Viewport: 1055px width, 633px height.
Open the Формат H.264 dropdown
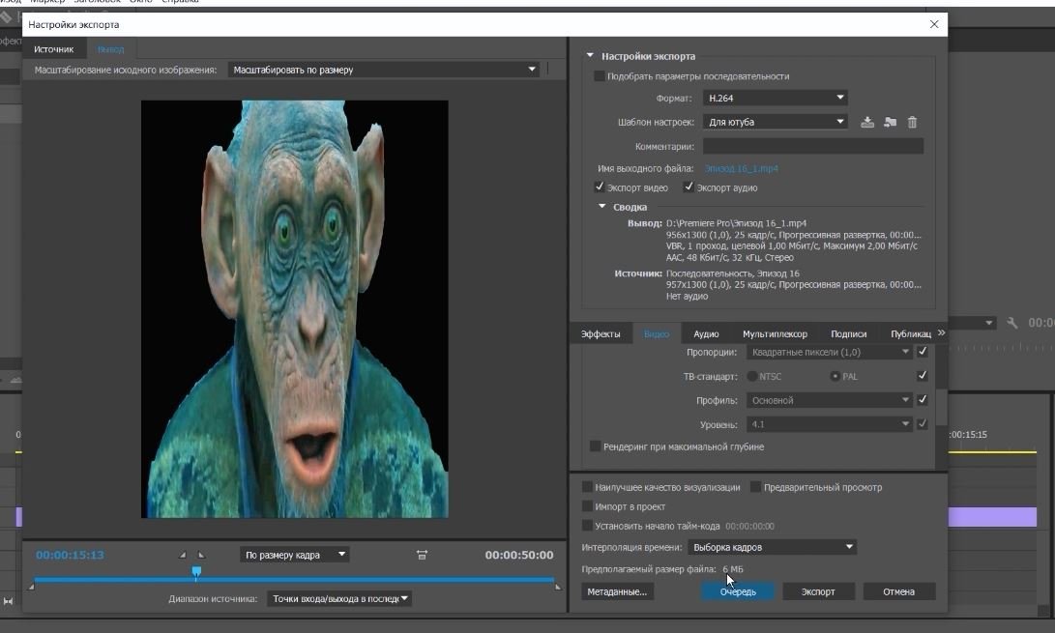tap(775, 98)
